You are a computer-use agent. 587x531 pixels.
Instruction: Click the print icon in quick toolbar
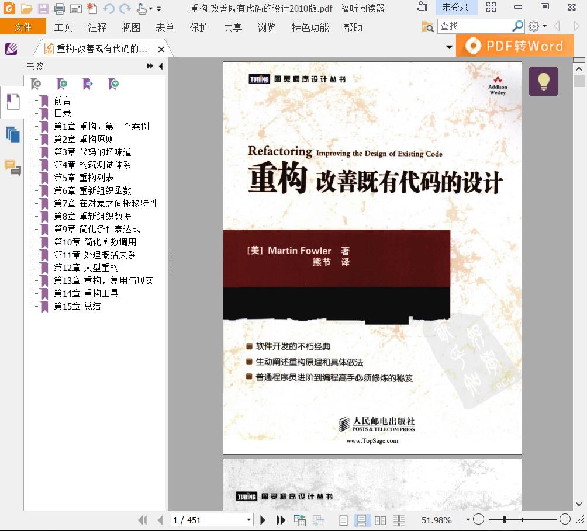(59, 8)
